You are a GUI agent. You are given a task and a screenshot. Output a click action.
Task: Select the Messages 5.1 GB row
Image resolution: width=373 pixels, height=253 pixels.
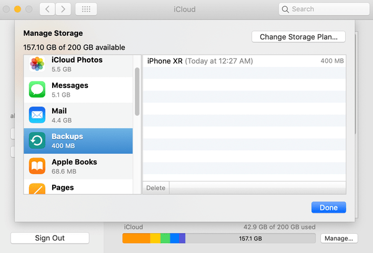coord(78,90)
